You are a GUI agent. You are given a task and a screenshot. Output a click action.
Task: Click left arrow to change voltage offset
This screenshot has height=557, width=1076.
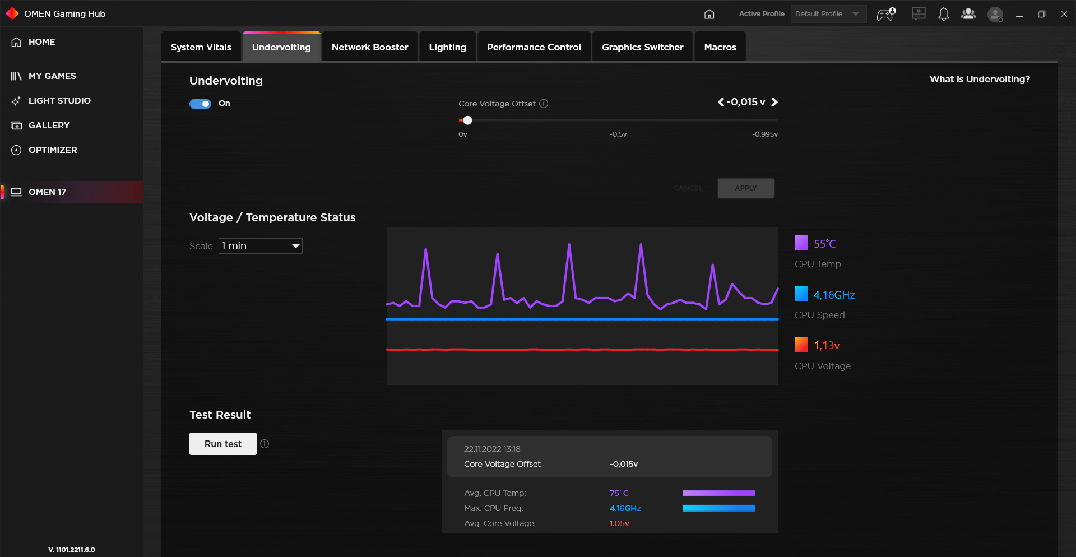tap(721, 102)
